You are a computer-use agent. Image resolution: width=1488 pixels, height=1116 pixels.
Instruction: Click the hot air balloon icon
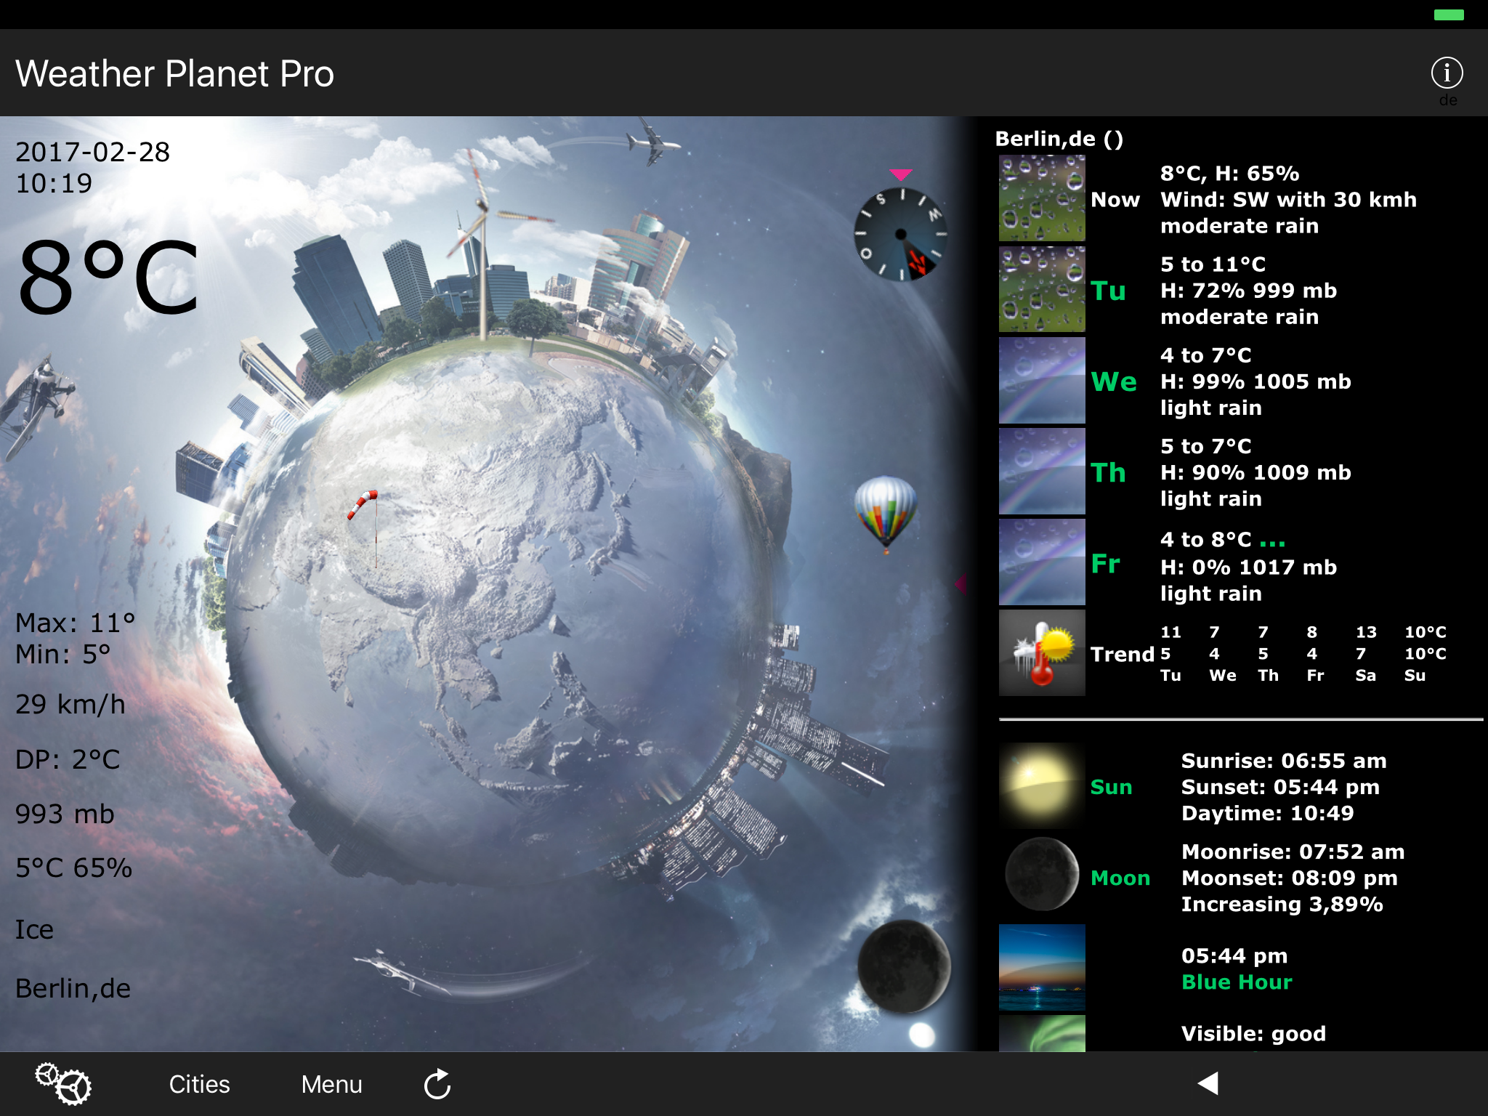pos(885,511)
